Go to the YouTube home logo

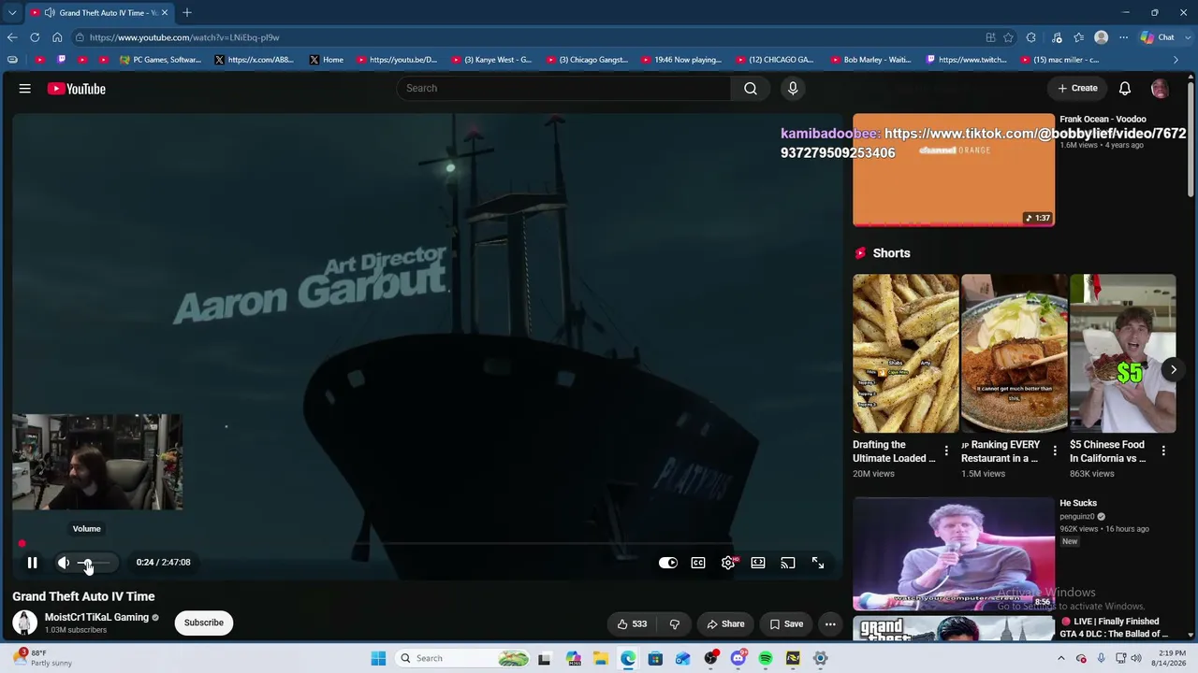click(77, 89)
